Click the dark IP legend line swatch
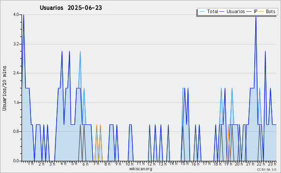Viewport: 281px width, 173px height. pyautogui.click(x=249, y=12)
